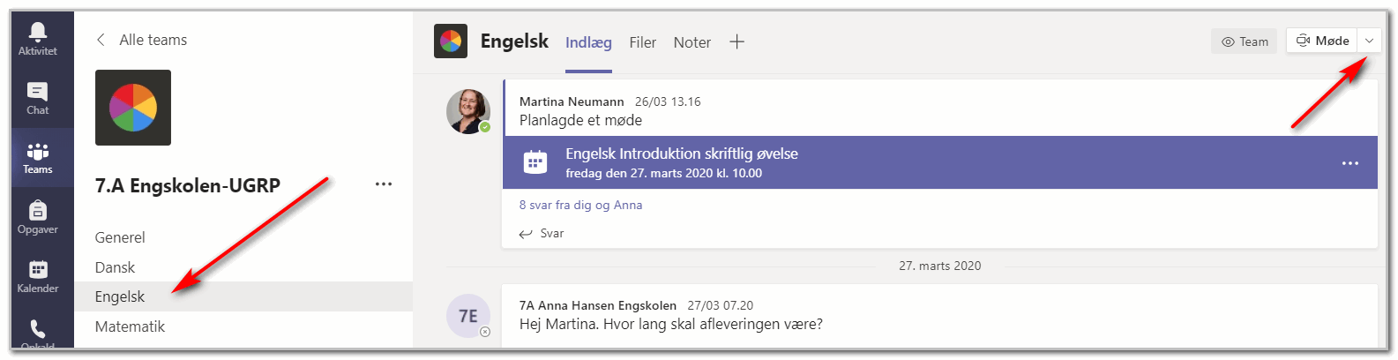Open more options on the meeting card
1398x360 pixels.
[1350, 163]
